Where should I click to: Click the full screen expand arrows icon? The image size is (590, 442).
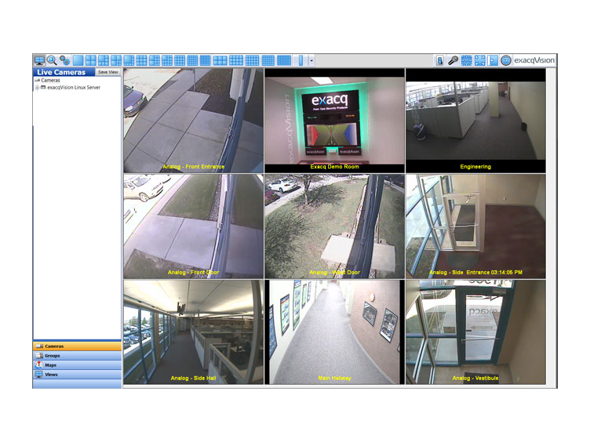coord(479,60)
